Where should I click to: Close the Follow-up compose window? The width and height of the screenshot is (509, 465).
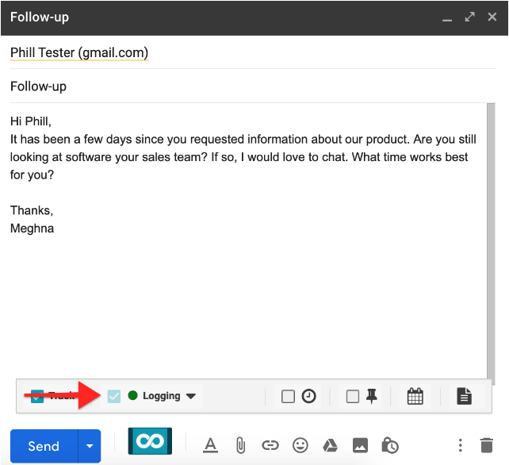pyautogui.click(x=492, y=17)
